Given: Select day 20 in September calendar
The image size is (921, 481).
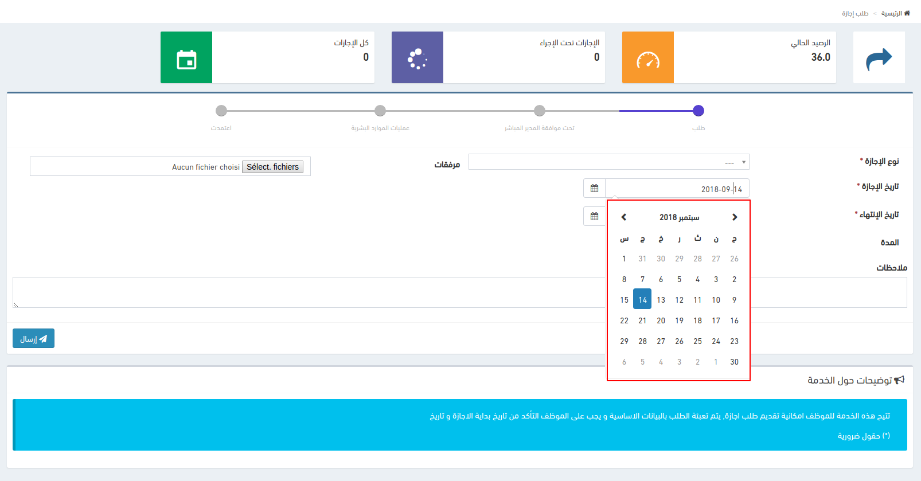Looking at the screenshot, I should coord(661,320).
